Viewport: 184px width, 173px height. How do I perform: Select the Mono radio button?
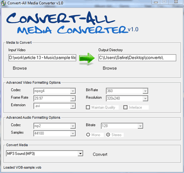click(88, 135)
